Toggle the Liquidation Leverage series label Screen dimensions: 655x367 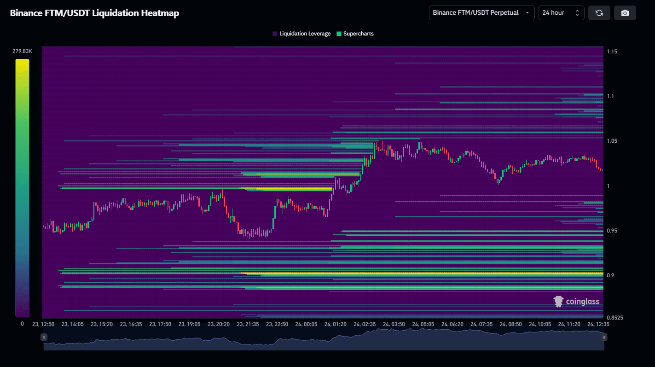(x=305, y=34)
